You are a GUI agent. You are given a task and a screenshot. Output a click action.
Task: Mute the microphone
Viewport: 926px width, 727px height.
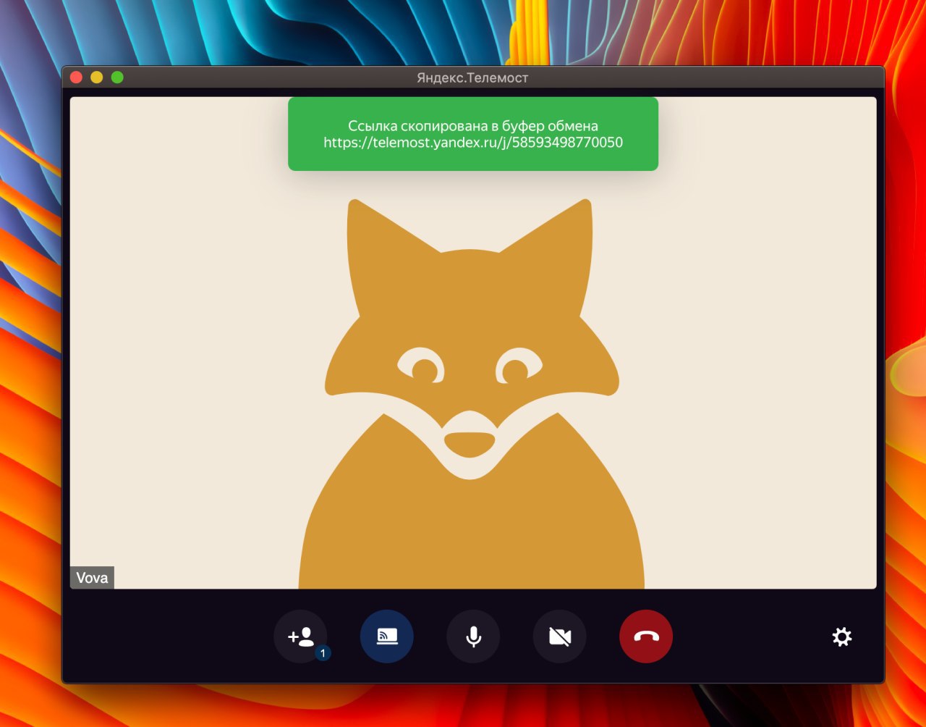click(473, 636)
